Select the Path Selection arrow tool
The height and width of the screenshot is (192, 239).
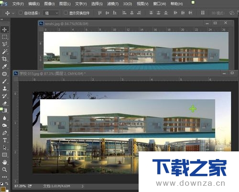pyautogui.click(x=4, y=148)
